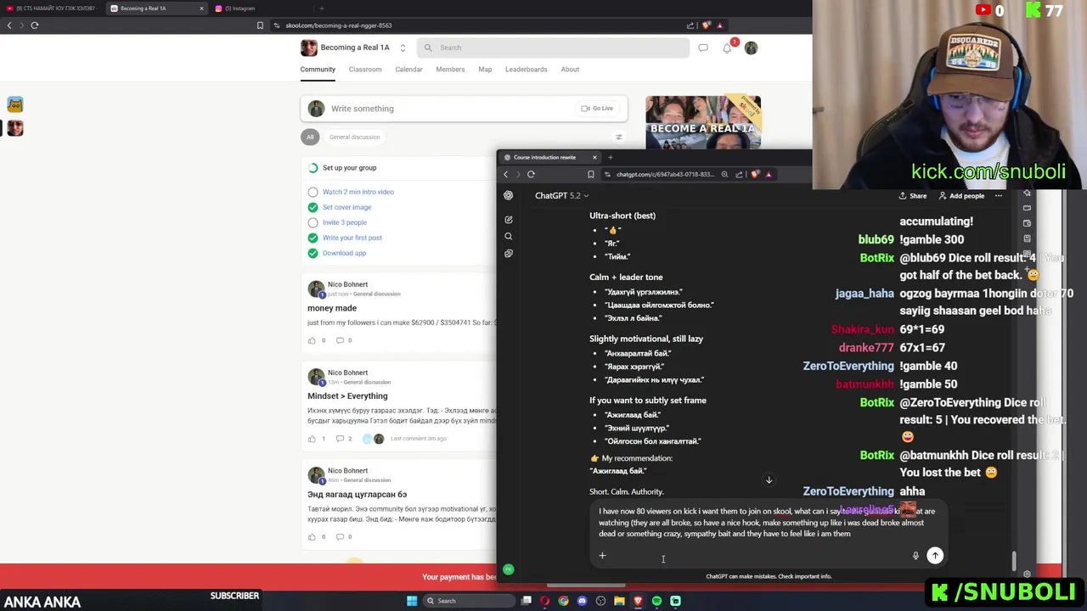Click 'Write something' post box
The image size is (1087, 611).
(464, 109)
